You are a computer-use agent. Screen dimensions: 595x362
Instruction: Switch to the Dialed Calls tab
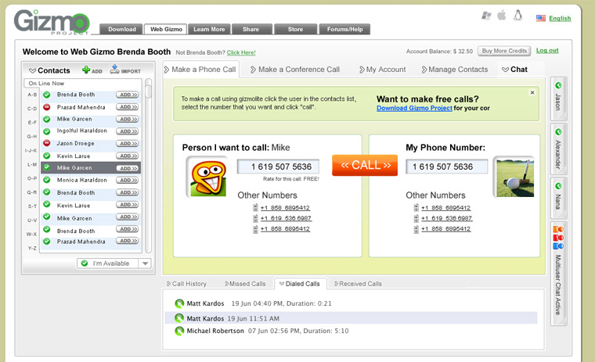[x=300, y=284]
